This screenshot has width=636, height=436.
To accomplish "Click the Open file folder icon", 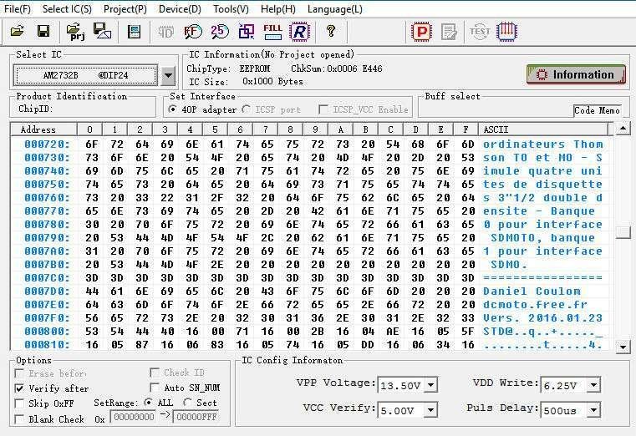I will (x=17, y=32).
